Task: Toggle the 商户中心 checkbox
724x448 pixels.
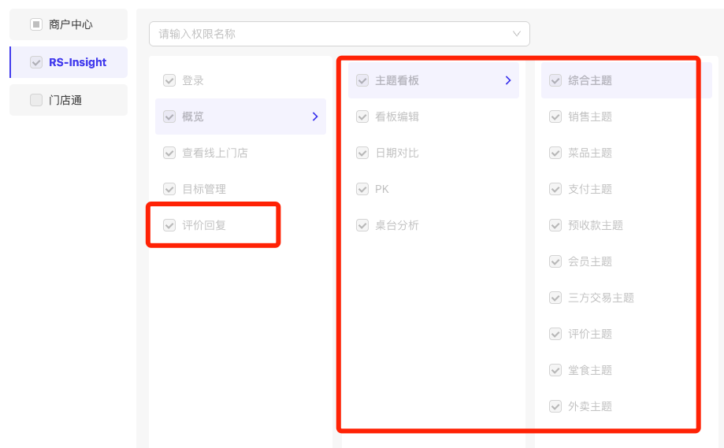Action: click(x=36, y=24)
